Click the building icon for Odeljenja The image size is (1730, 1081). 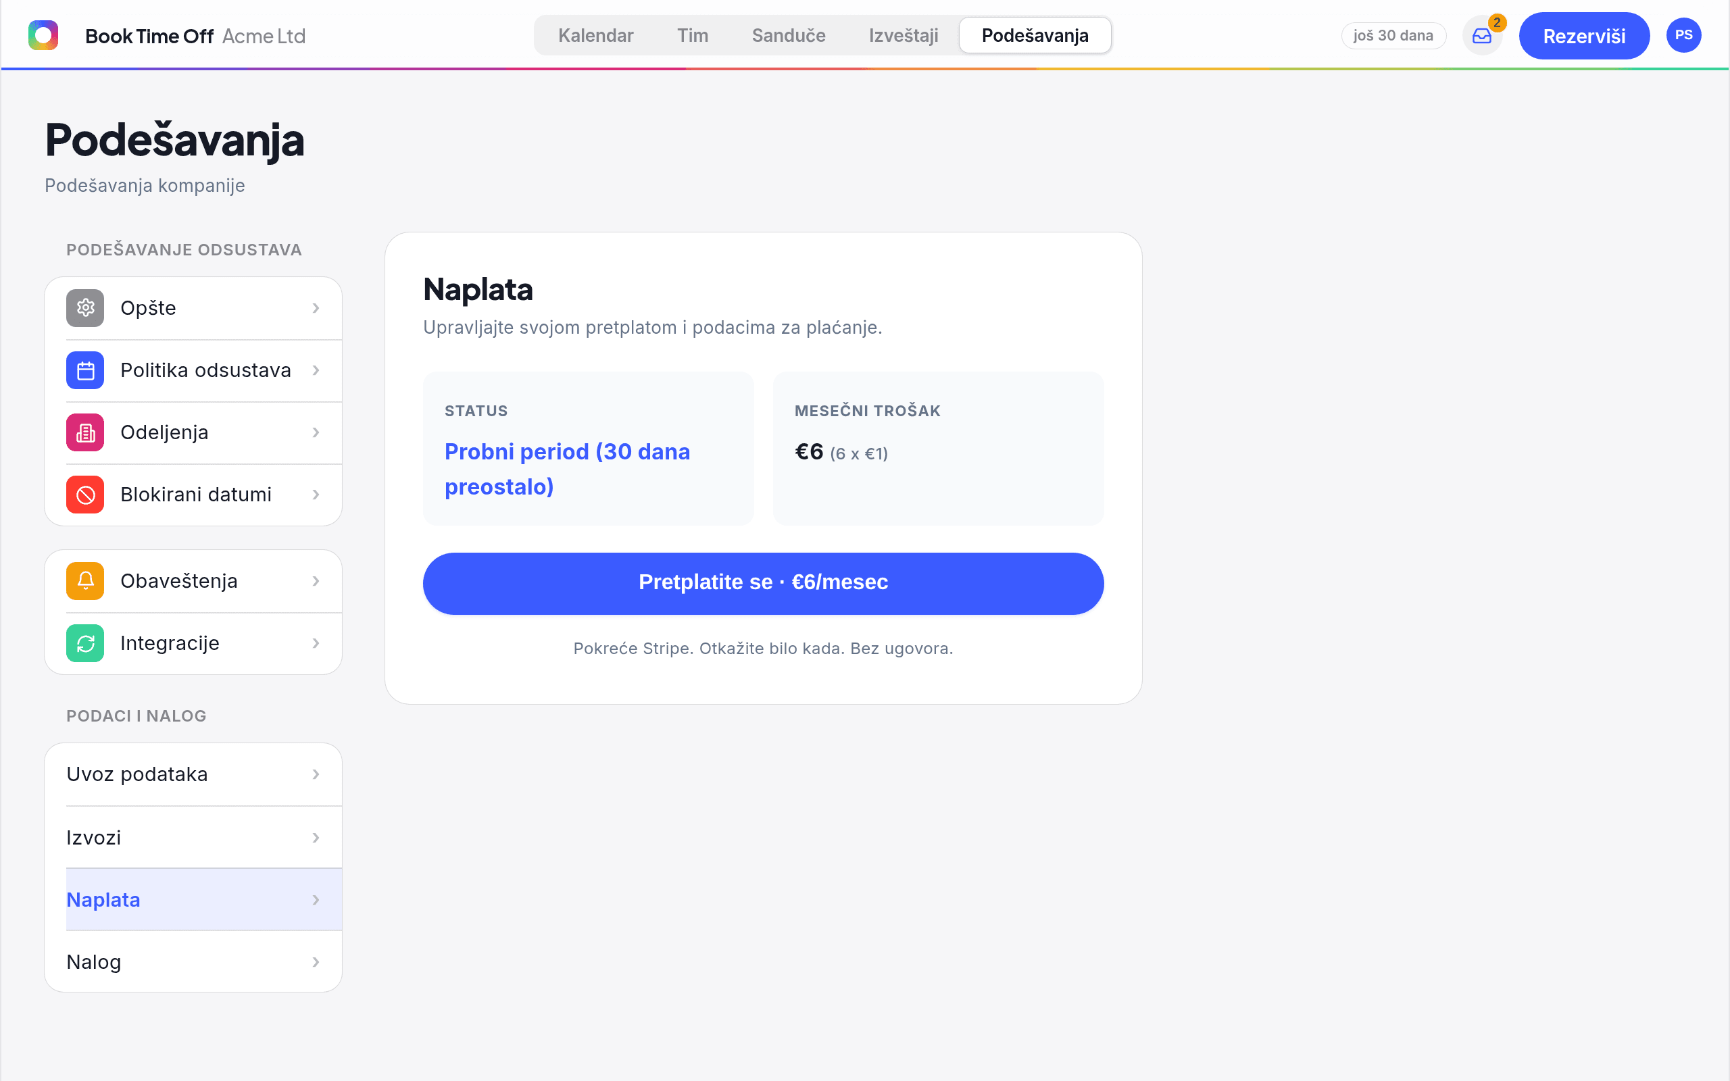coord(85,432)
